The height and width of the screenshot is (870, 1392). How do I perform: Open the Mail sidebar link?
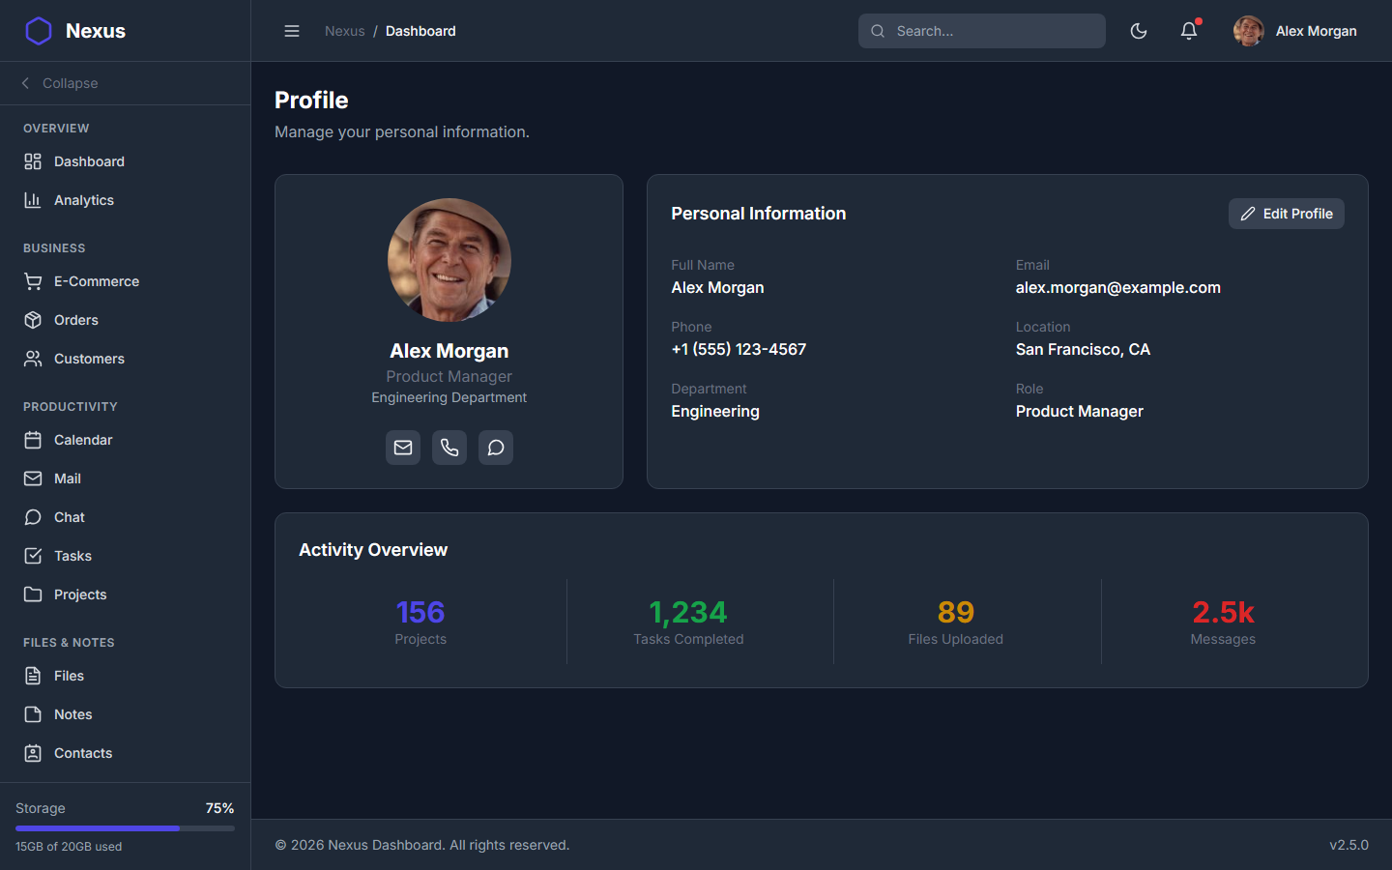pos(126,478)
